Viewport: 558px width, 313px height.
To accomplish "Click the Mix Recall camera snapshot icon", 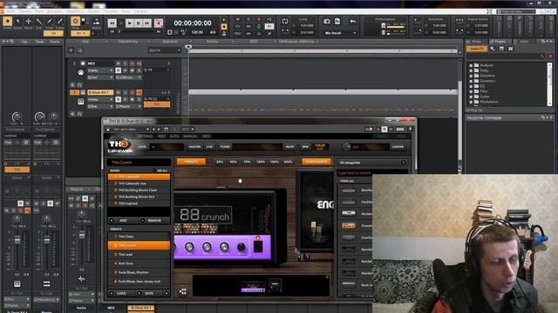I will pyautogui.click(x=327, y=22).
